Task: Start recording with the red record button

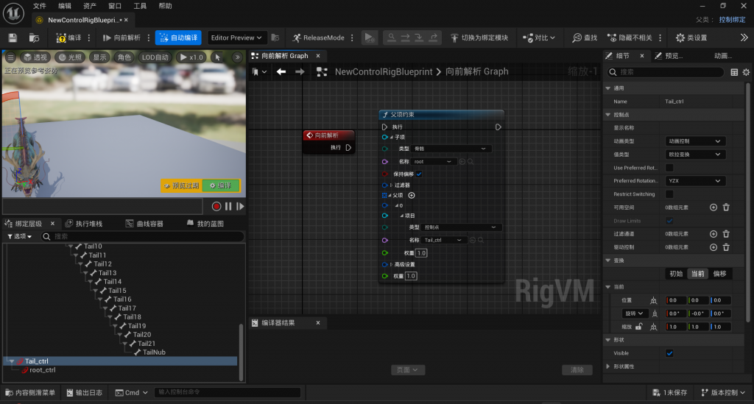Action: [216, 207]
